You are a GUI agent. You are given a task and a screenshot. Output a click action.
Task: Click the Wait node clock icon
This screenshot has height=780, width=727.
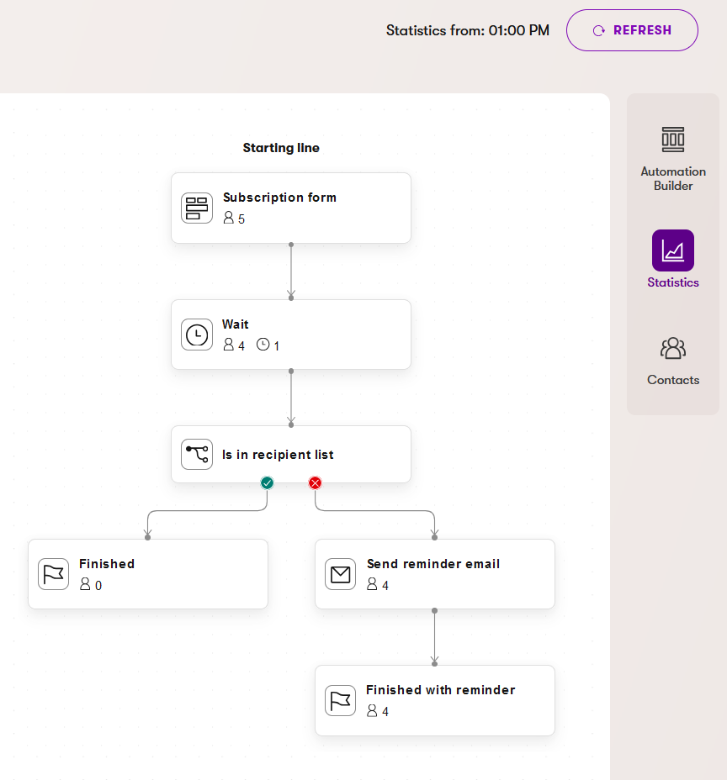click(x=197, y=335)
